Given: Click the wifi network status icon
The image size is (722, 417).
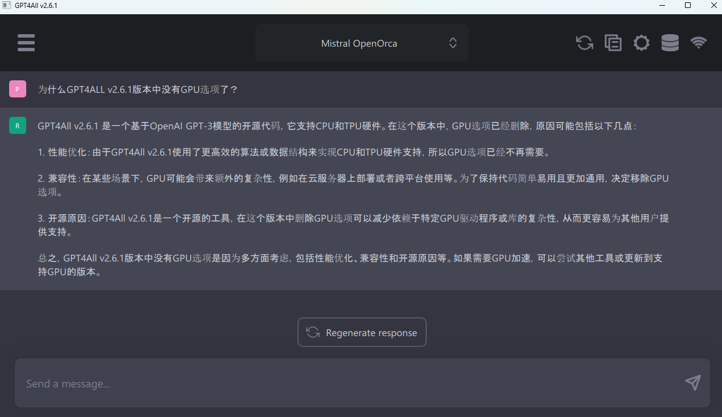Looking at the screenshot, I should 698,43.
